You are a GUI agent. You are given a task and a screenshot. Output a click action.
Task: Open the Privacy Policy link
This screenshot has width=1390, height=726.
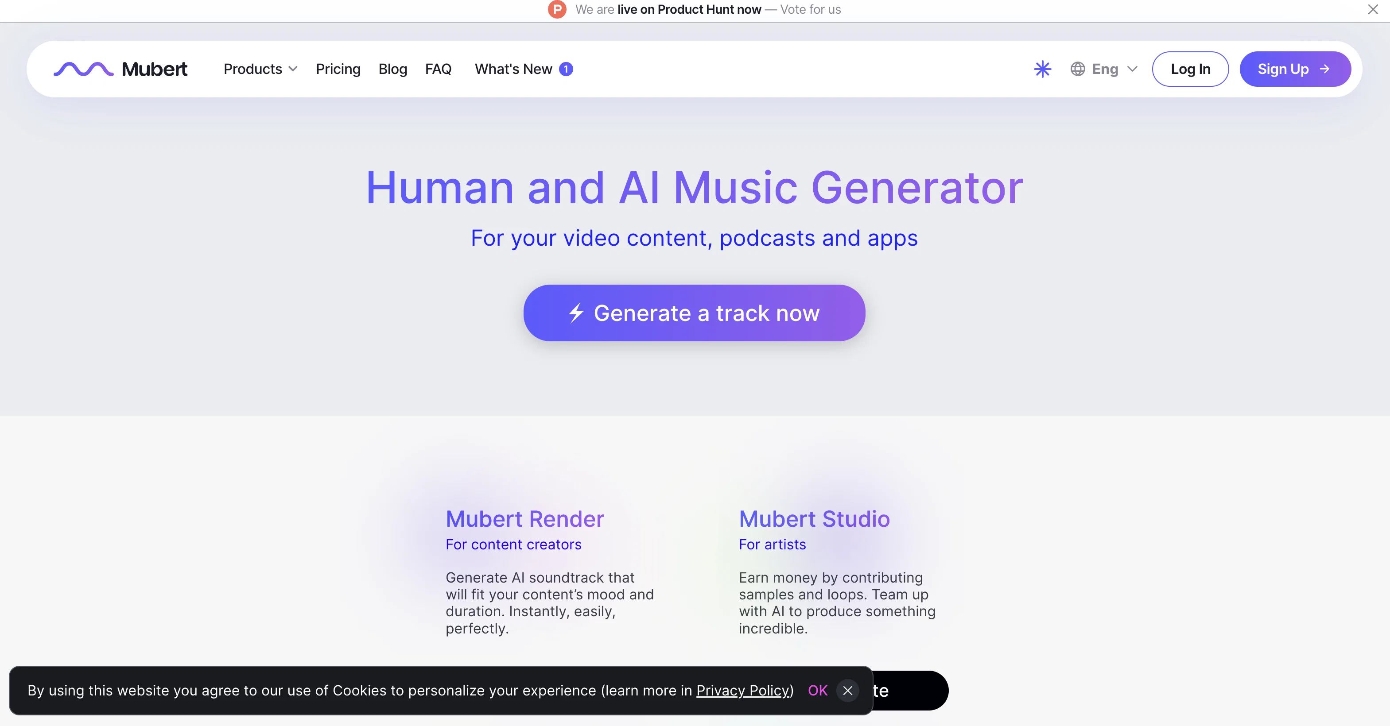[742, 691]
